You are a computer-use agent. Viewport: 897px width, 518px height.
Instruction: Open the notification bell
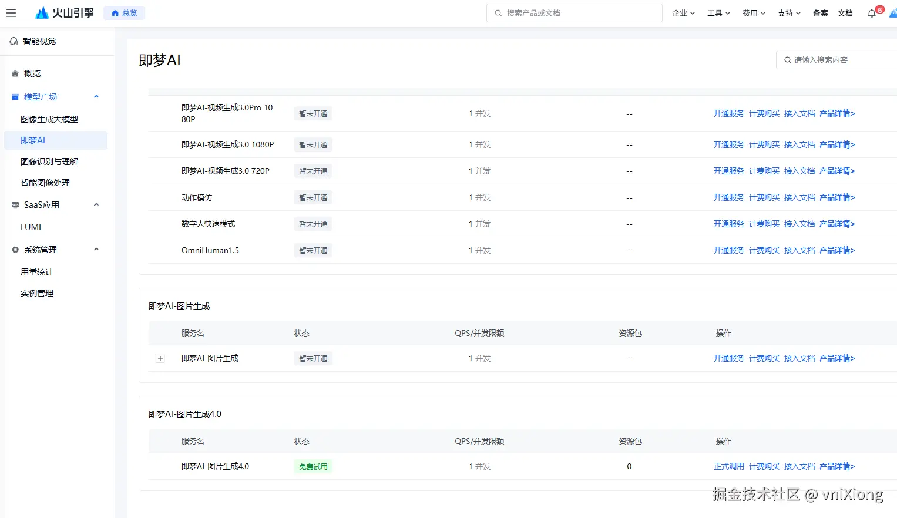[x=872, y=14]
